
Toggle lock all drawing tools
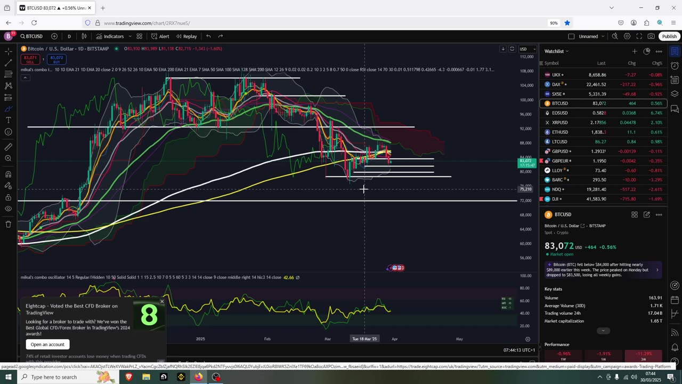8,197
